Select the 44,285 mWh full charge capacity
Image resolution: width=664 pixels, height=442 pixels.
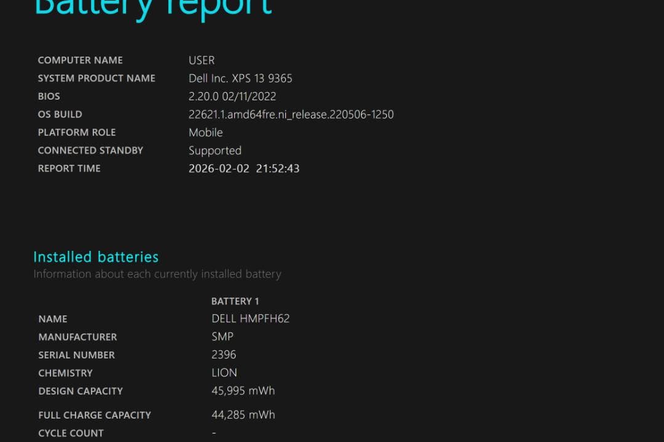point(243,415)
